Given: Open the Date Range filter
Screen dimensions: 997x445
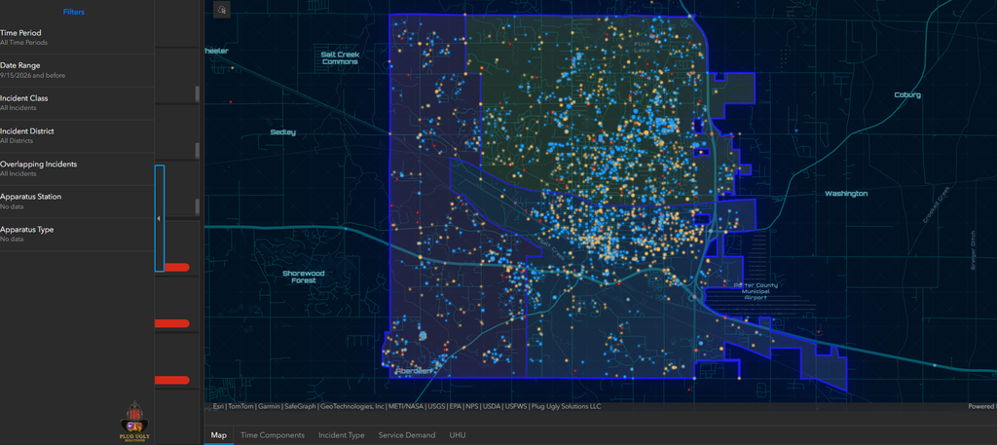Looking at the screenshot, I should (x=77, y=70).
